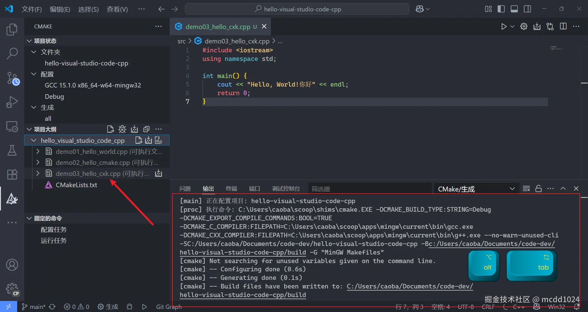The image size is (588, 312).
Task: Click the open changes icon in editor toolbar
Action: [550, 27]
